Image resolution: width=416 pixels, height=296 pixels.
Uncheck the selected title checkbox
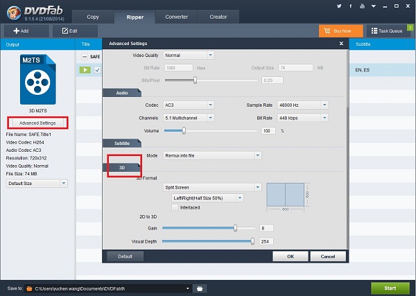tap(98, 70)
